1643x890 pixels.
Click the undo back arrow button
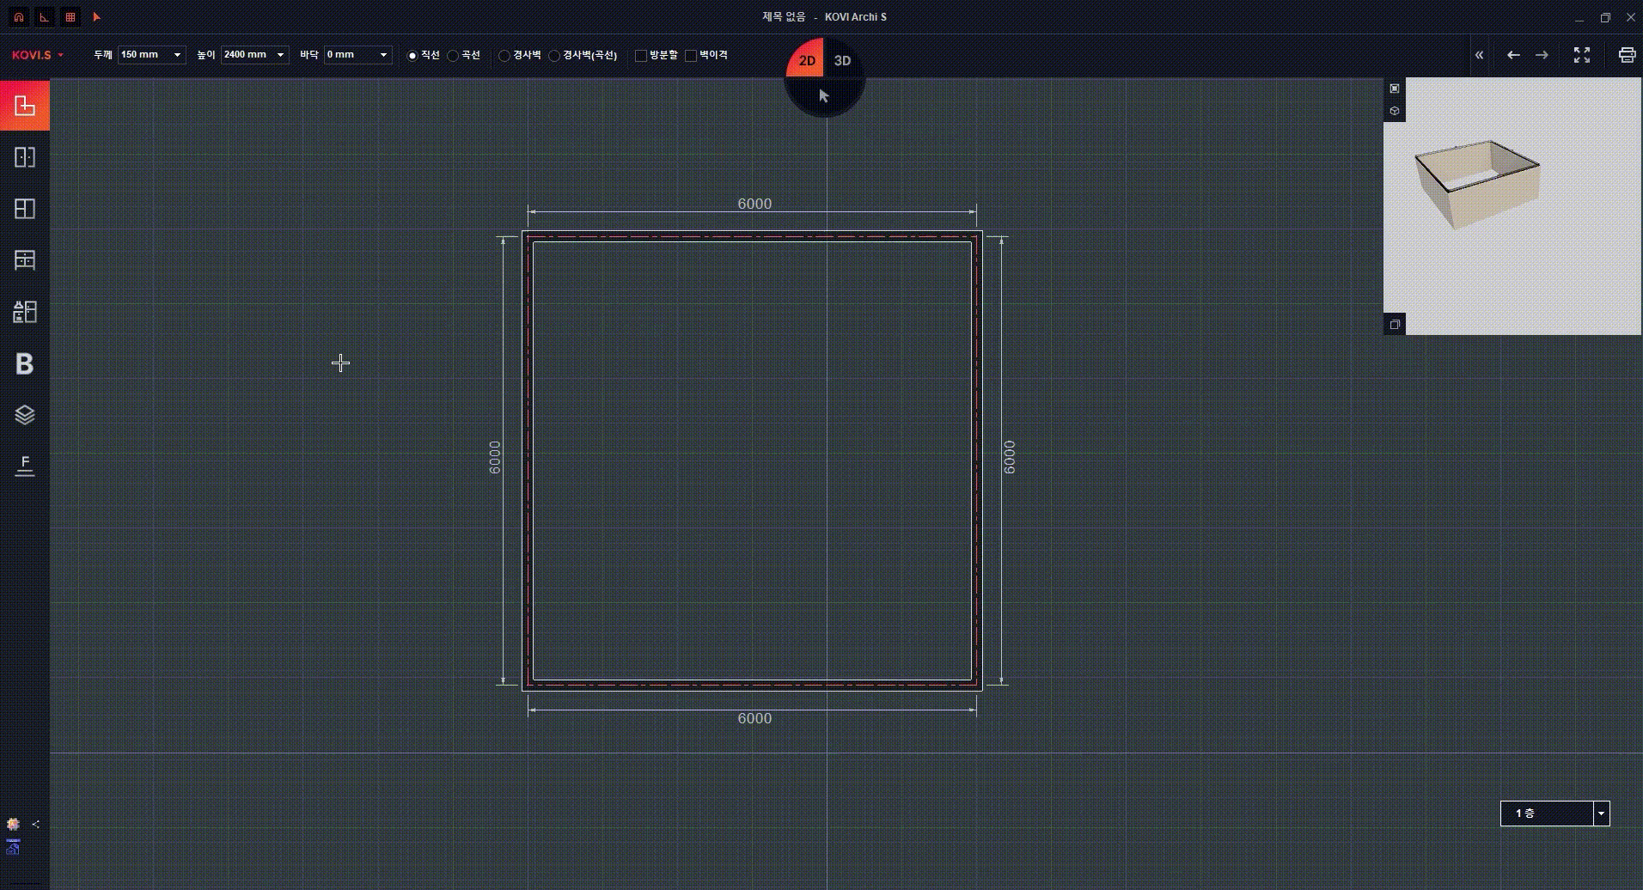1513,55
